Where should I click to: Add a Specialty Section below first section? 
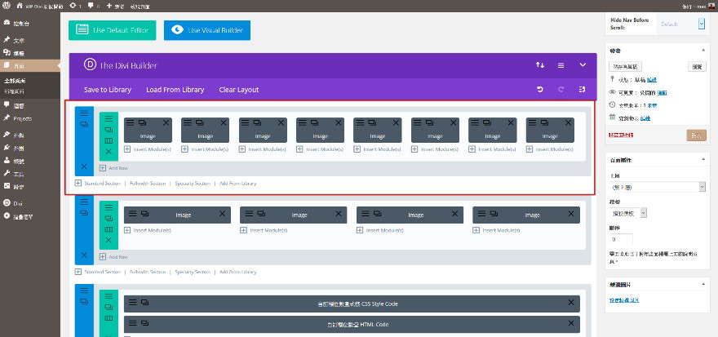click(x=193, y=183)
